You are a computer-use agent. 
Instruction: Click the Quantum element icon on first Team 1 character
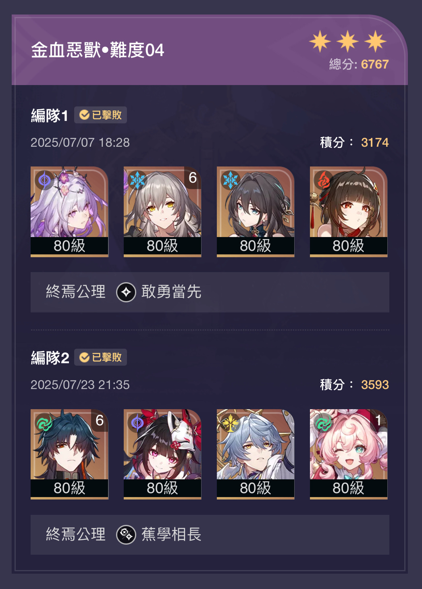tap(44, 180)
